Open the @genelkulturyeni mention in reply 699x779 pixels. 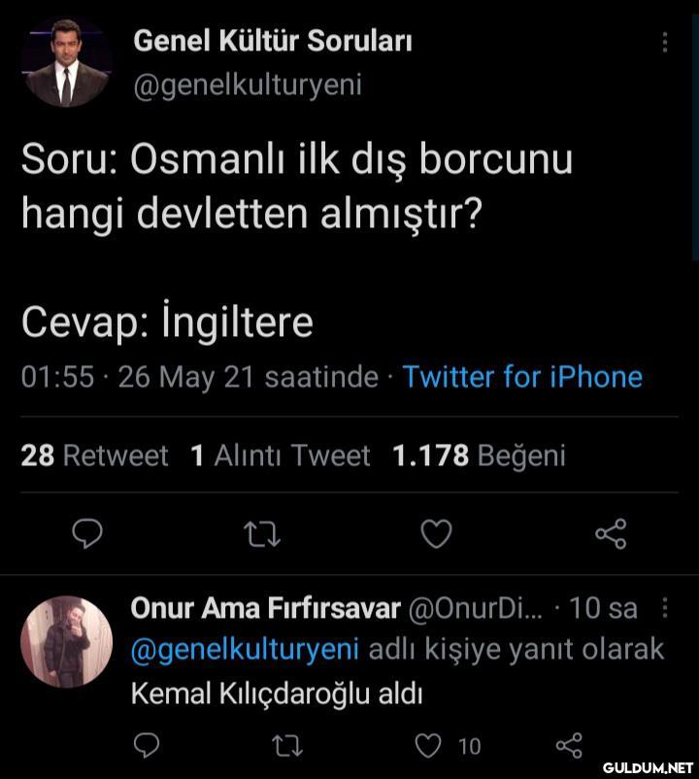tap(245, 649)
